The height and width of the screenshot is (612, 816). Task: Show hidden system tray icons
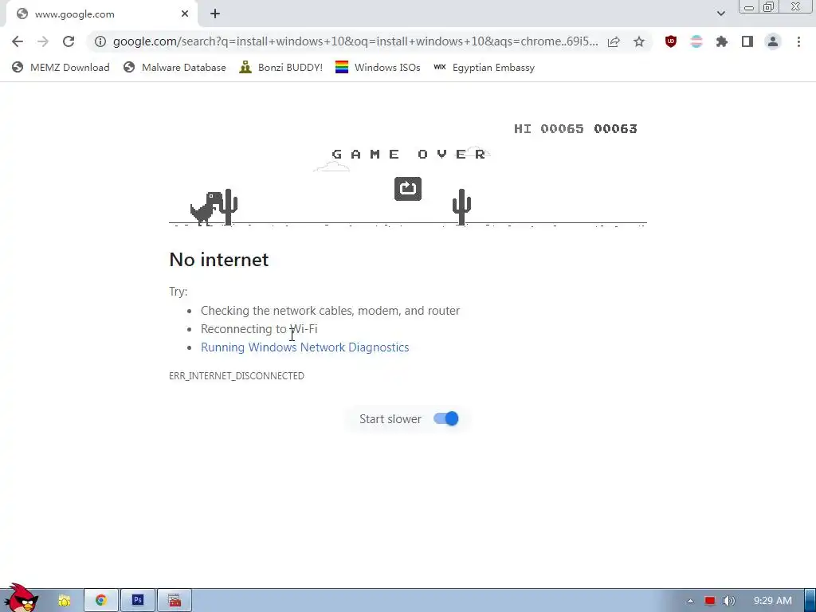(x=690, y=601)
